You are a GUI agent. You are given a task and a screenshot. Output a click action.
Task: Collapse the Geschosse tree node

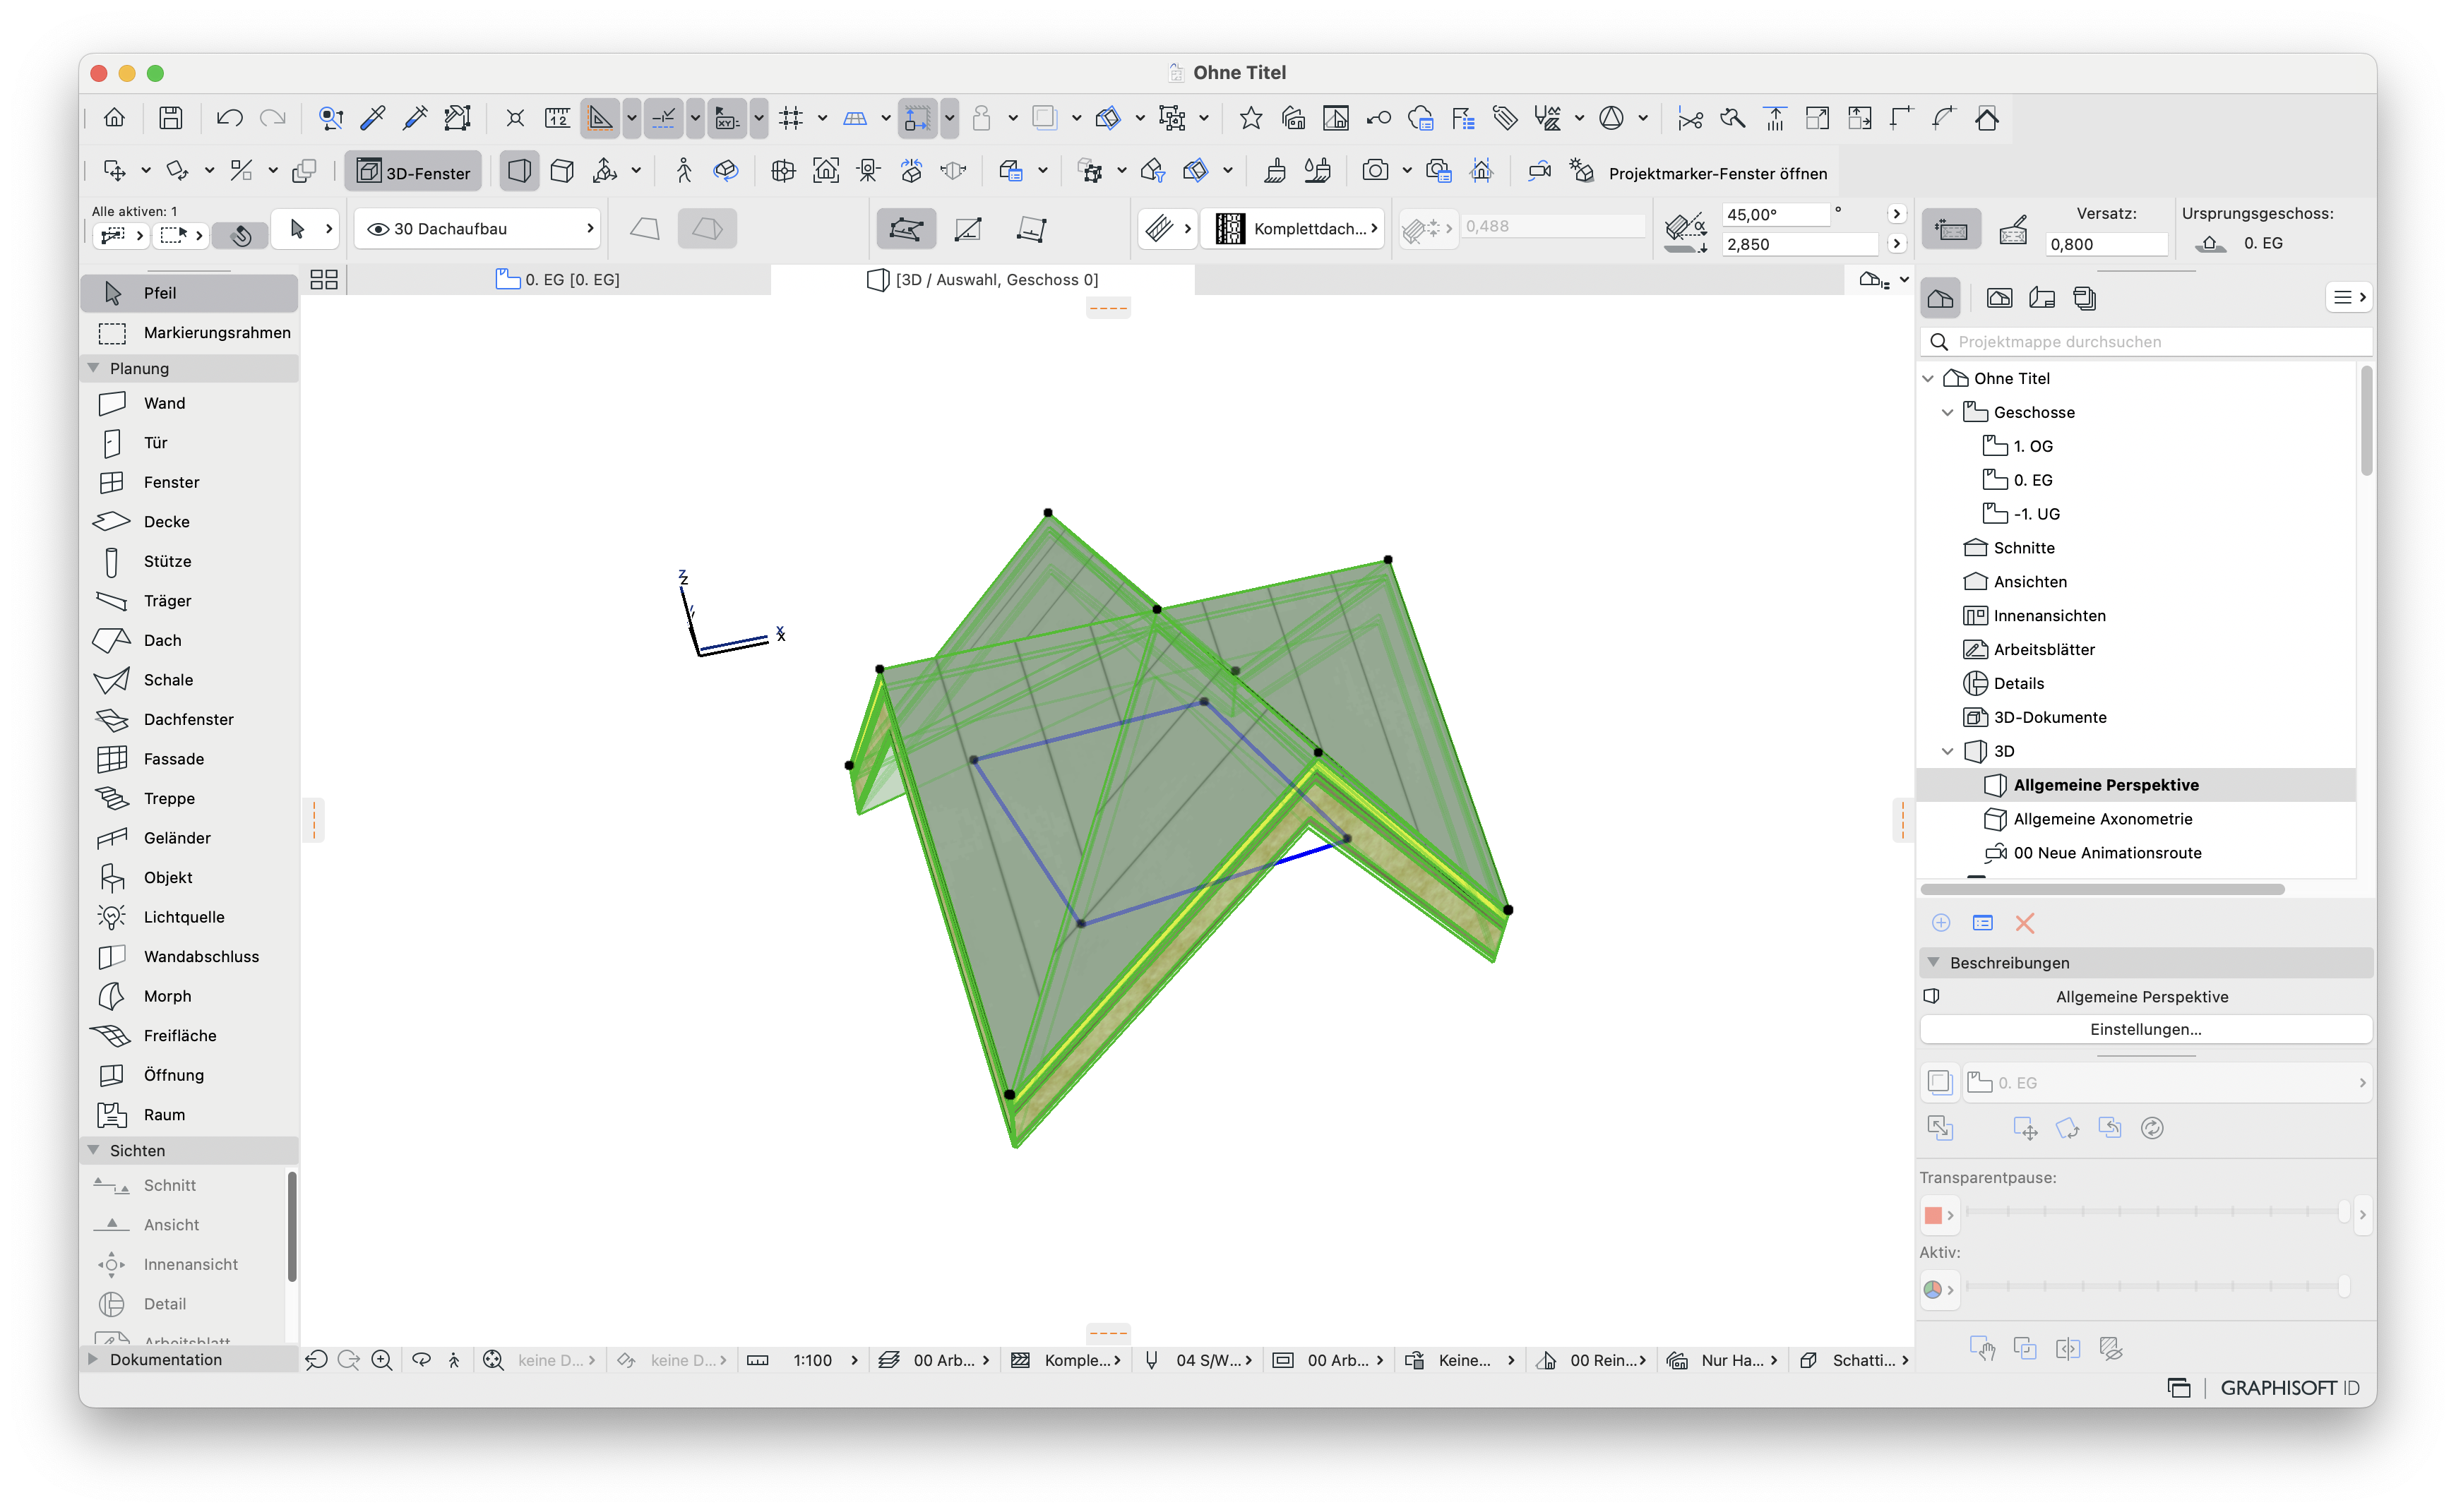[x=1947, y=412]
